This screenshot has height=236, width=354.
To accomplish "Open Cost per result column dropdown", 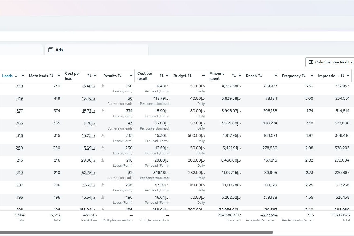I will click(167, 76).
